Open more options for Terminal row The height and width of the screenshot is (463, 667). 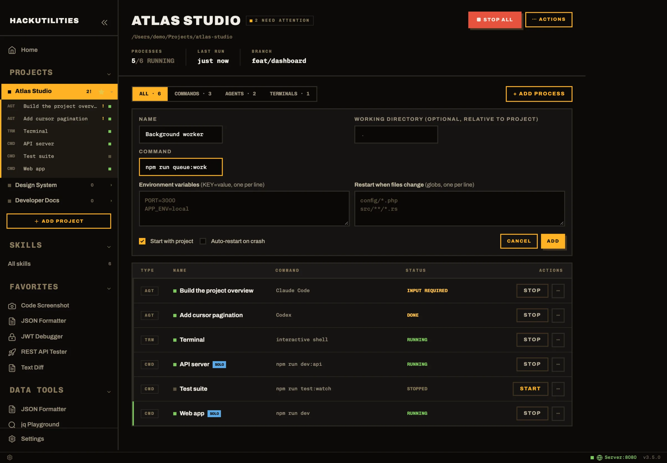[x=558, y=340]
